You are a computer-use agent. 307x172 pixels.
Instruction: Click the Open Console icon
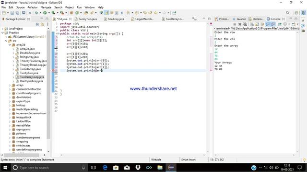pyautogui.click(x=294, y=24)
